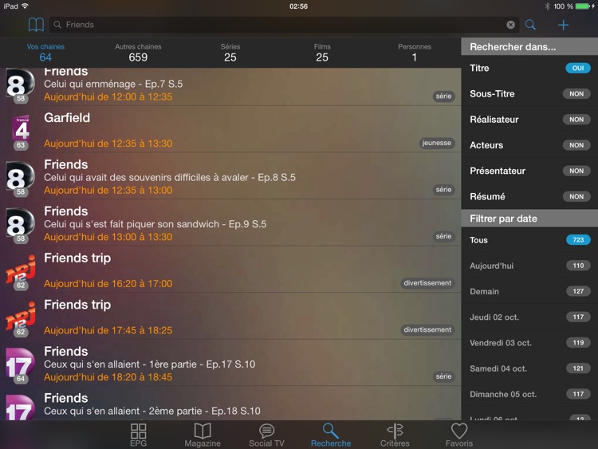The width and height of the screenshot is (598, 449).
Task: Toggle the Résumé NON switch
Action: (x=576, y=196)
